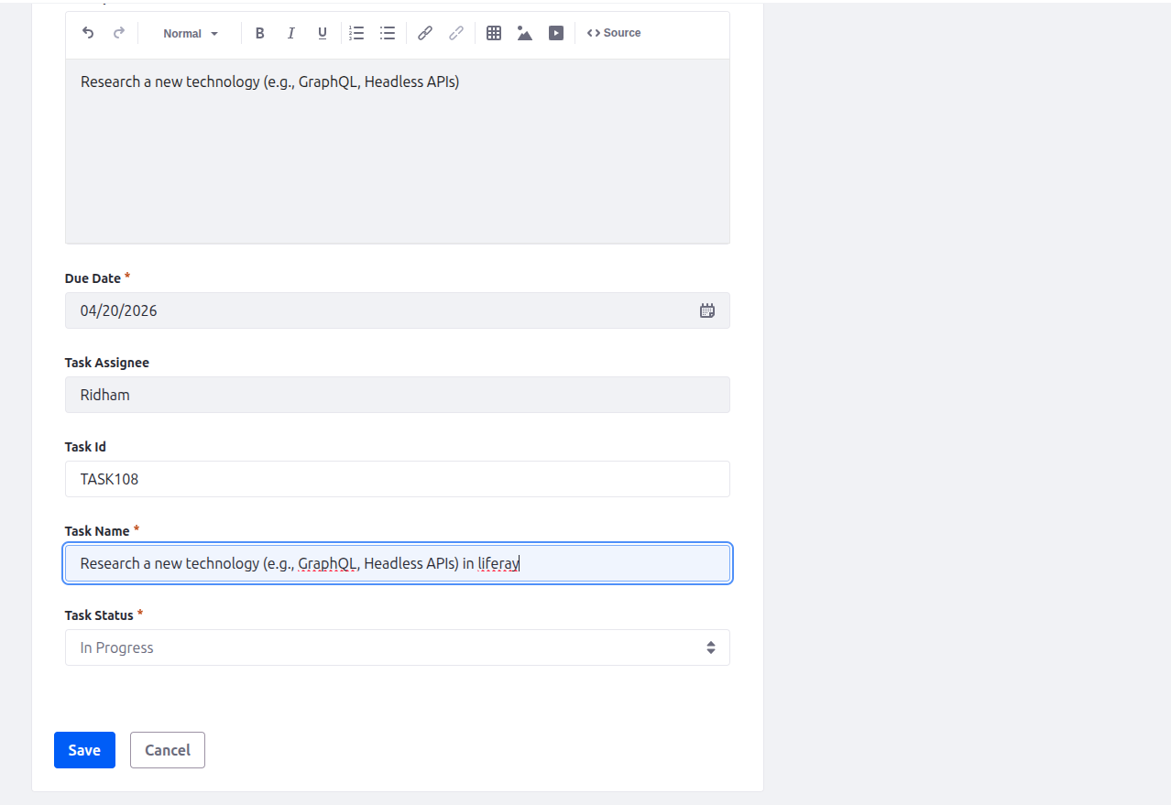Click the Due Date field 04/20/2026
The width and height of the screenshot is (1171, 805).
point(398,310)
